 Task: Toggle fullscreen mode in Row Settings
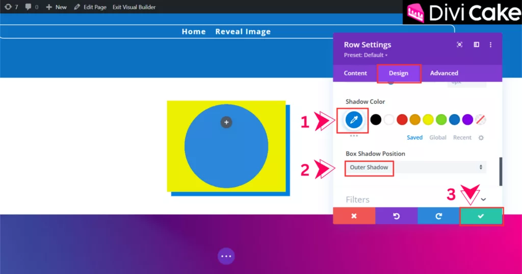pos(459,44)
